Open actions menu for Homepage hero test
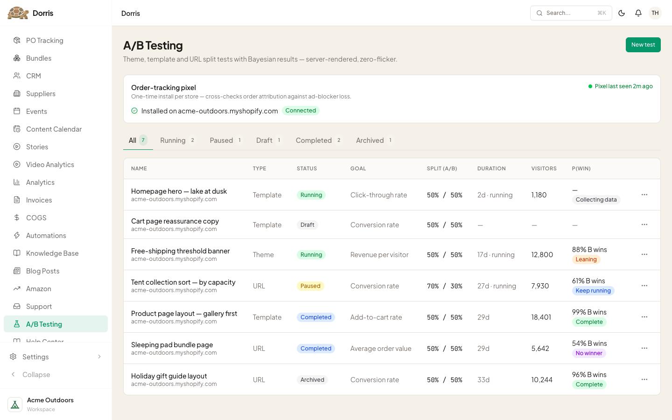672x420 pixels. pos(644,195)
